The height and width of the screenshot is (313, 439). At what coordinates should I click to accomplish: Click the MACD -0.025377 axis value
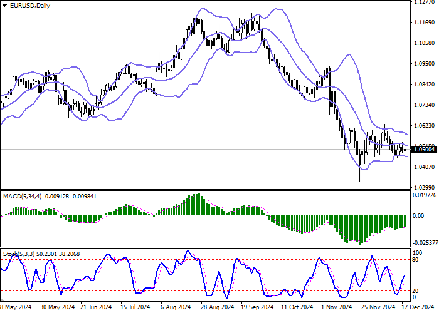tap(425, 243)
